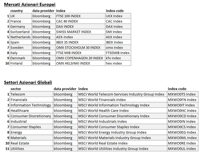The height and width of the screenshot is (155, 204).
Task: Click the 'FTSEMIB Index' code cell
Action: tap(118, 53)
